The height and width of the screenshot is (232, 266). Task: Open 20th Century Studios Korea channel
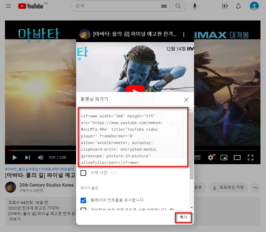click(47, 185)
